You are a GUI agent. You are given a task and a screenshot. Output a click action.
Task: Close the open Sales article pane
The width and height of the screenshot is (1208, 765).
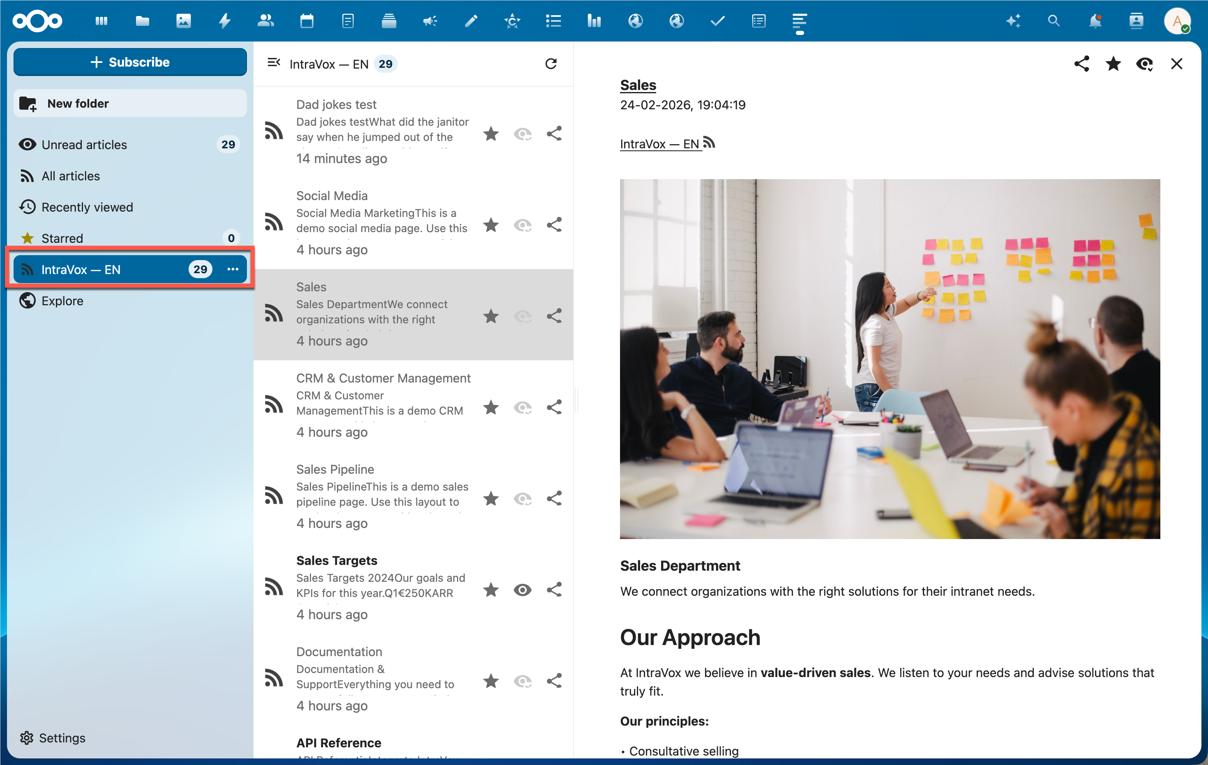(x=1176, y=64)
